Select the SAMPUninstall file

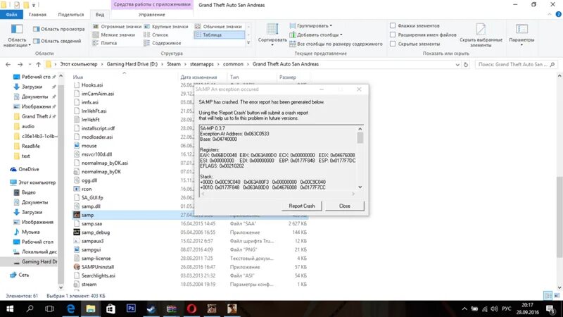[97, 267]
